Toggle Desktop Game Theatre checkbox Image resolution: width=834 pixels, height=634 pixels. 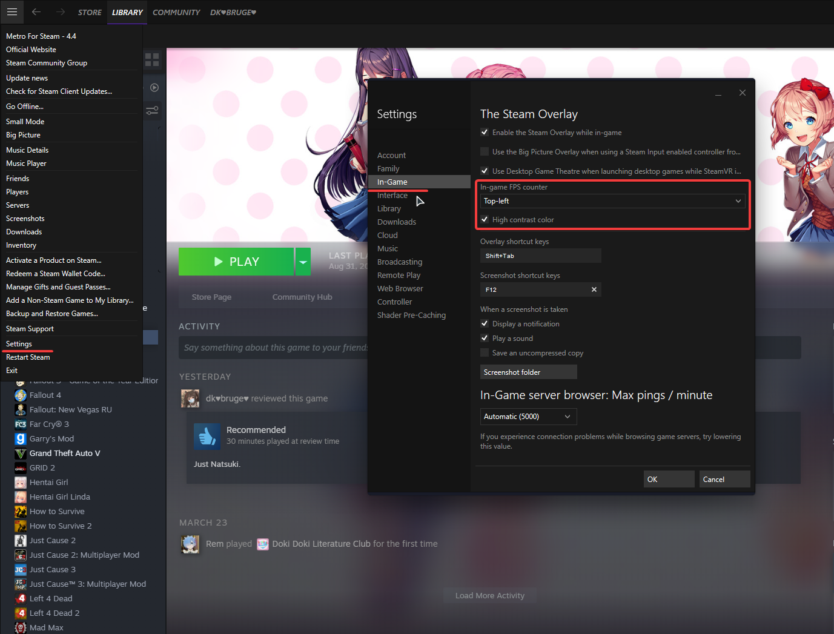tap(485, 171)
